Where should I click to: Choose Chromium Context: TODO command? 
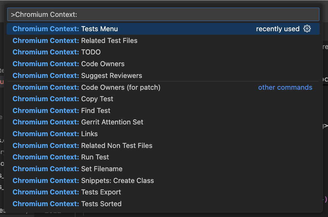tap(163, 52)
